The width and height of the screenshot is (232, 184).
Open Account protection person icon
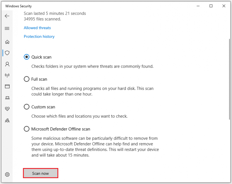click(x=7, y=64)
